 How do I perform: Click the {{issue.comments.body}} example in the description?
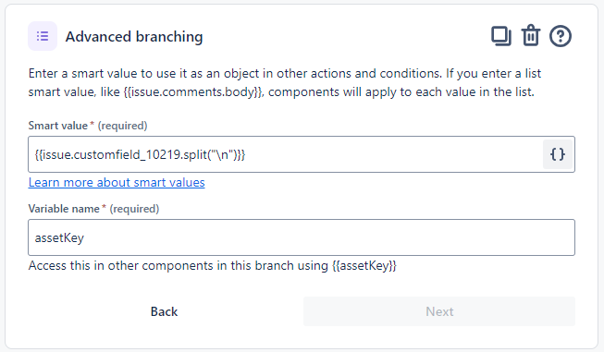point(193,92)
